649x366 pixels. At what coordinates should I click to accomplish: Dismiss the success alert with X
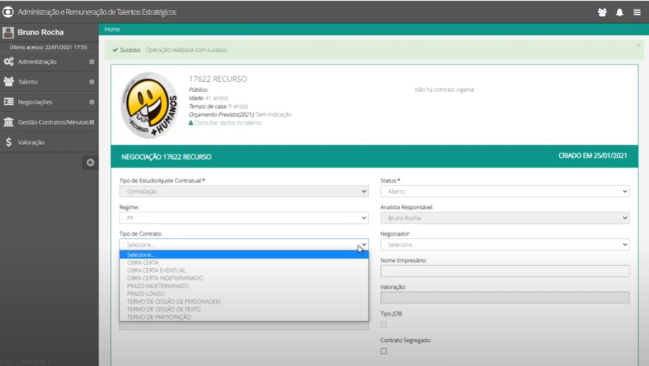(x=639, y=45)
